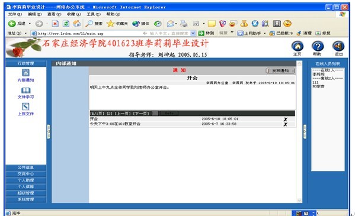Open dropdown arrow beside Back button
This screenshot has width=355, height=216.
point(30,24)
